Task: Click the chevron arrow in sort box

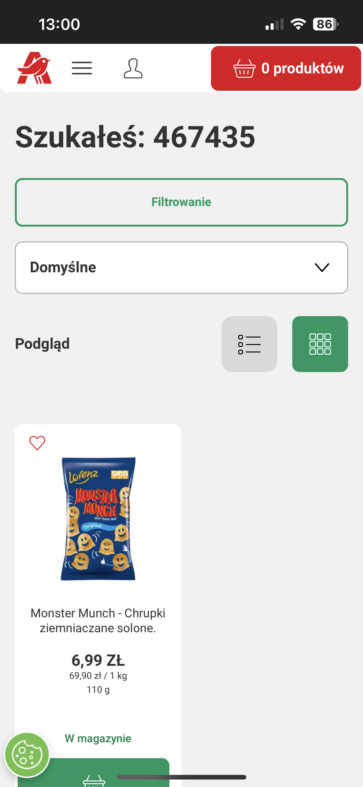Action: [322, 268]
